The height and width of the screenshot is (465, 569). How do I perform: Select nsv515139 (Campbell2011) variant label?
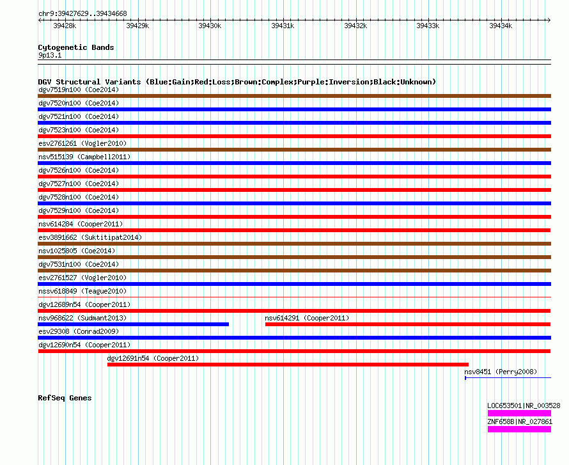point(84,157)
